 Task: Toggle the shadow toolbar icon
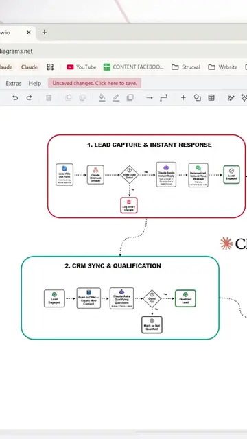point(130,97)
